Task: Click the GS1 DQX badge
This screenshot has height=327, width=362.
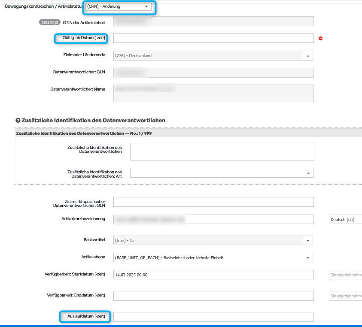Action: [x=50, y=22]
